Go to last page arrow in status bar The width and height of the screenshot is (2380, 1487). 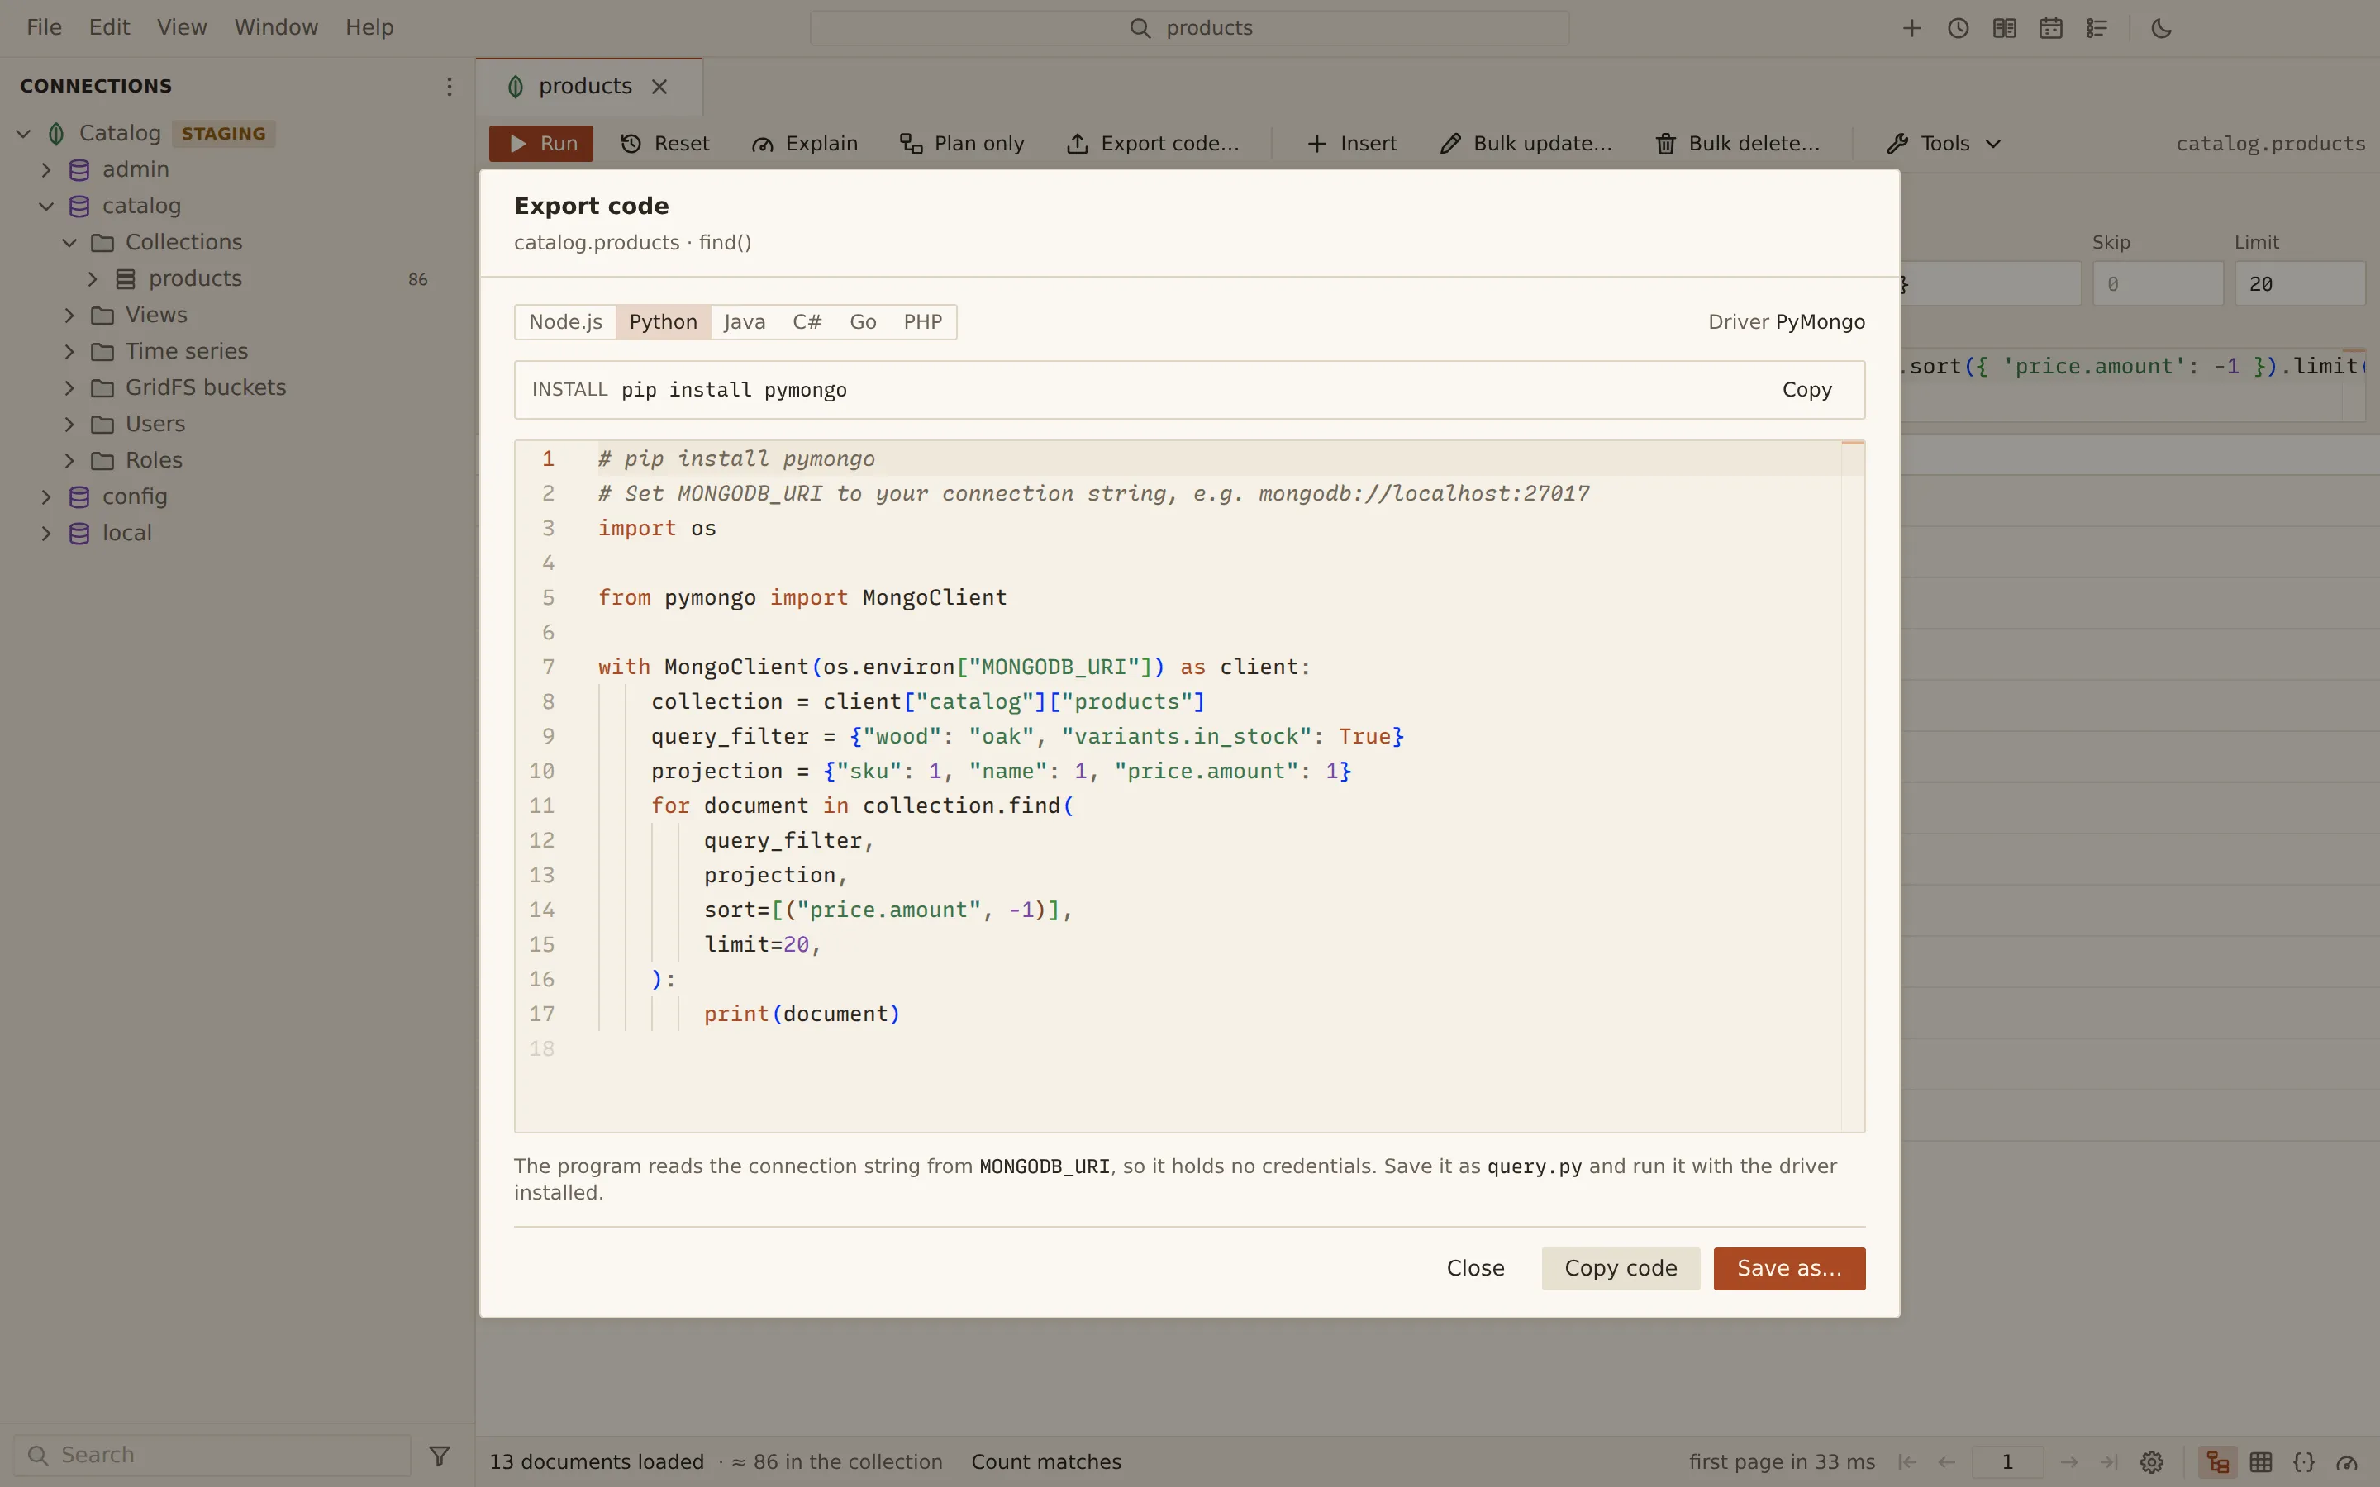click(x=2109, y=1462)
